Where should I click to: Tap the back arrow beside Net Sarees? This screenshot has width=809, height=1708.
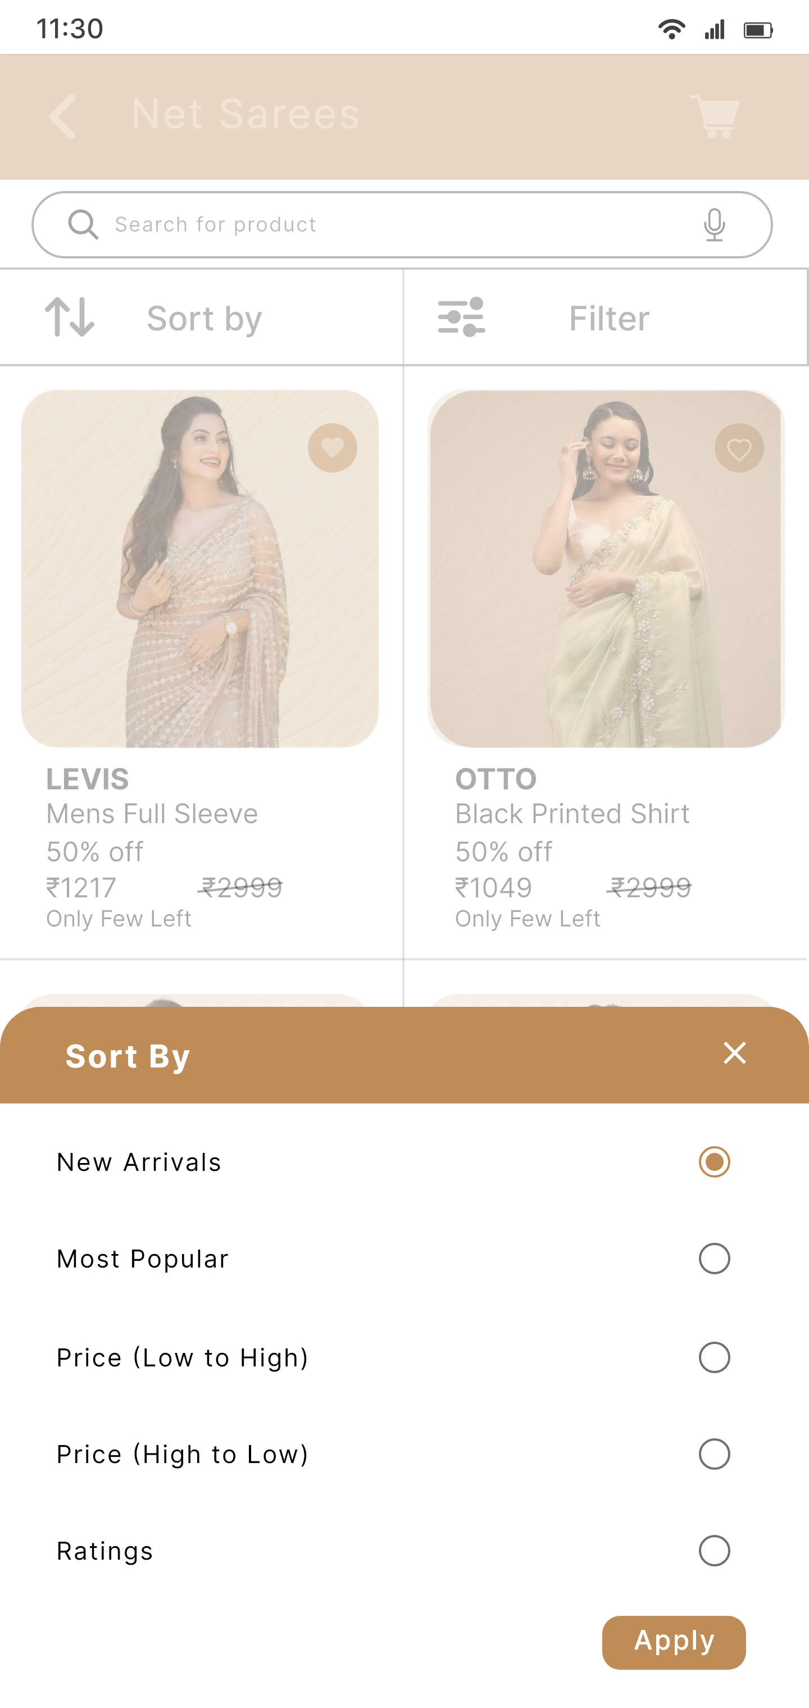pyautogui.click(x=63, y=117)
